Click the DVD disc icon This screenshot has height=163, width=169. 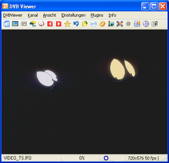pyautogui.click(x=94, y=24)
